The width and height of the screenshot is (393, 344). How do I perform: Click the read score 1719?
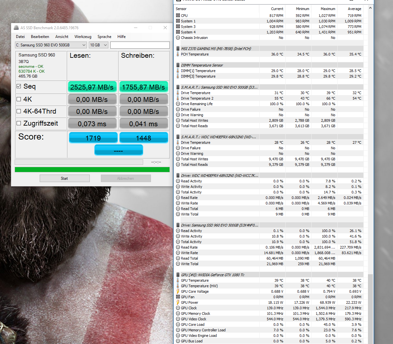(93, 138)
